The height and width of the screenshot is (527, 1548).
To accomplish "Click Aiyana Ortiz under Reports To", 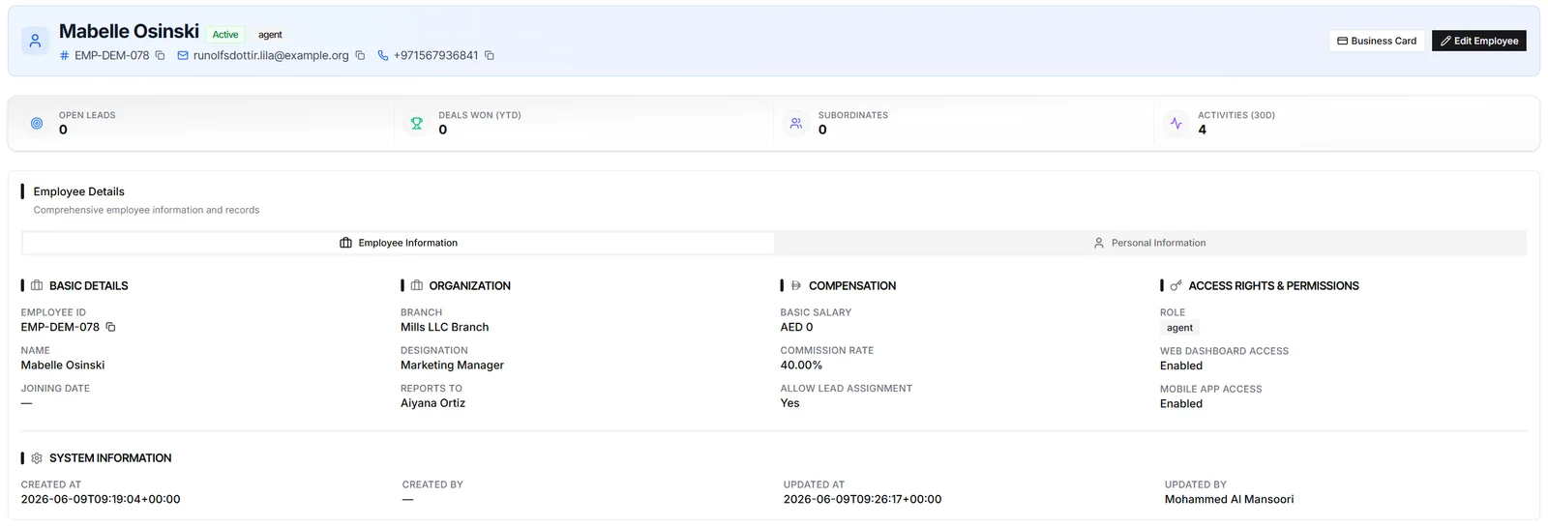I will [x=432, y=403].
